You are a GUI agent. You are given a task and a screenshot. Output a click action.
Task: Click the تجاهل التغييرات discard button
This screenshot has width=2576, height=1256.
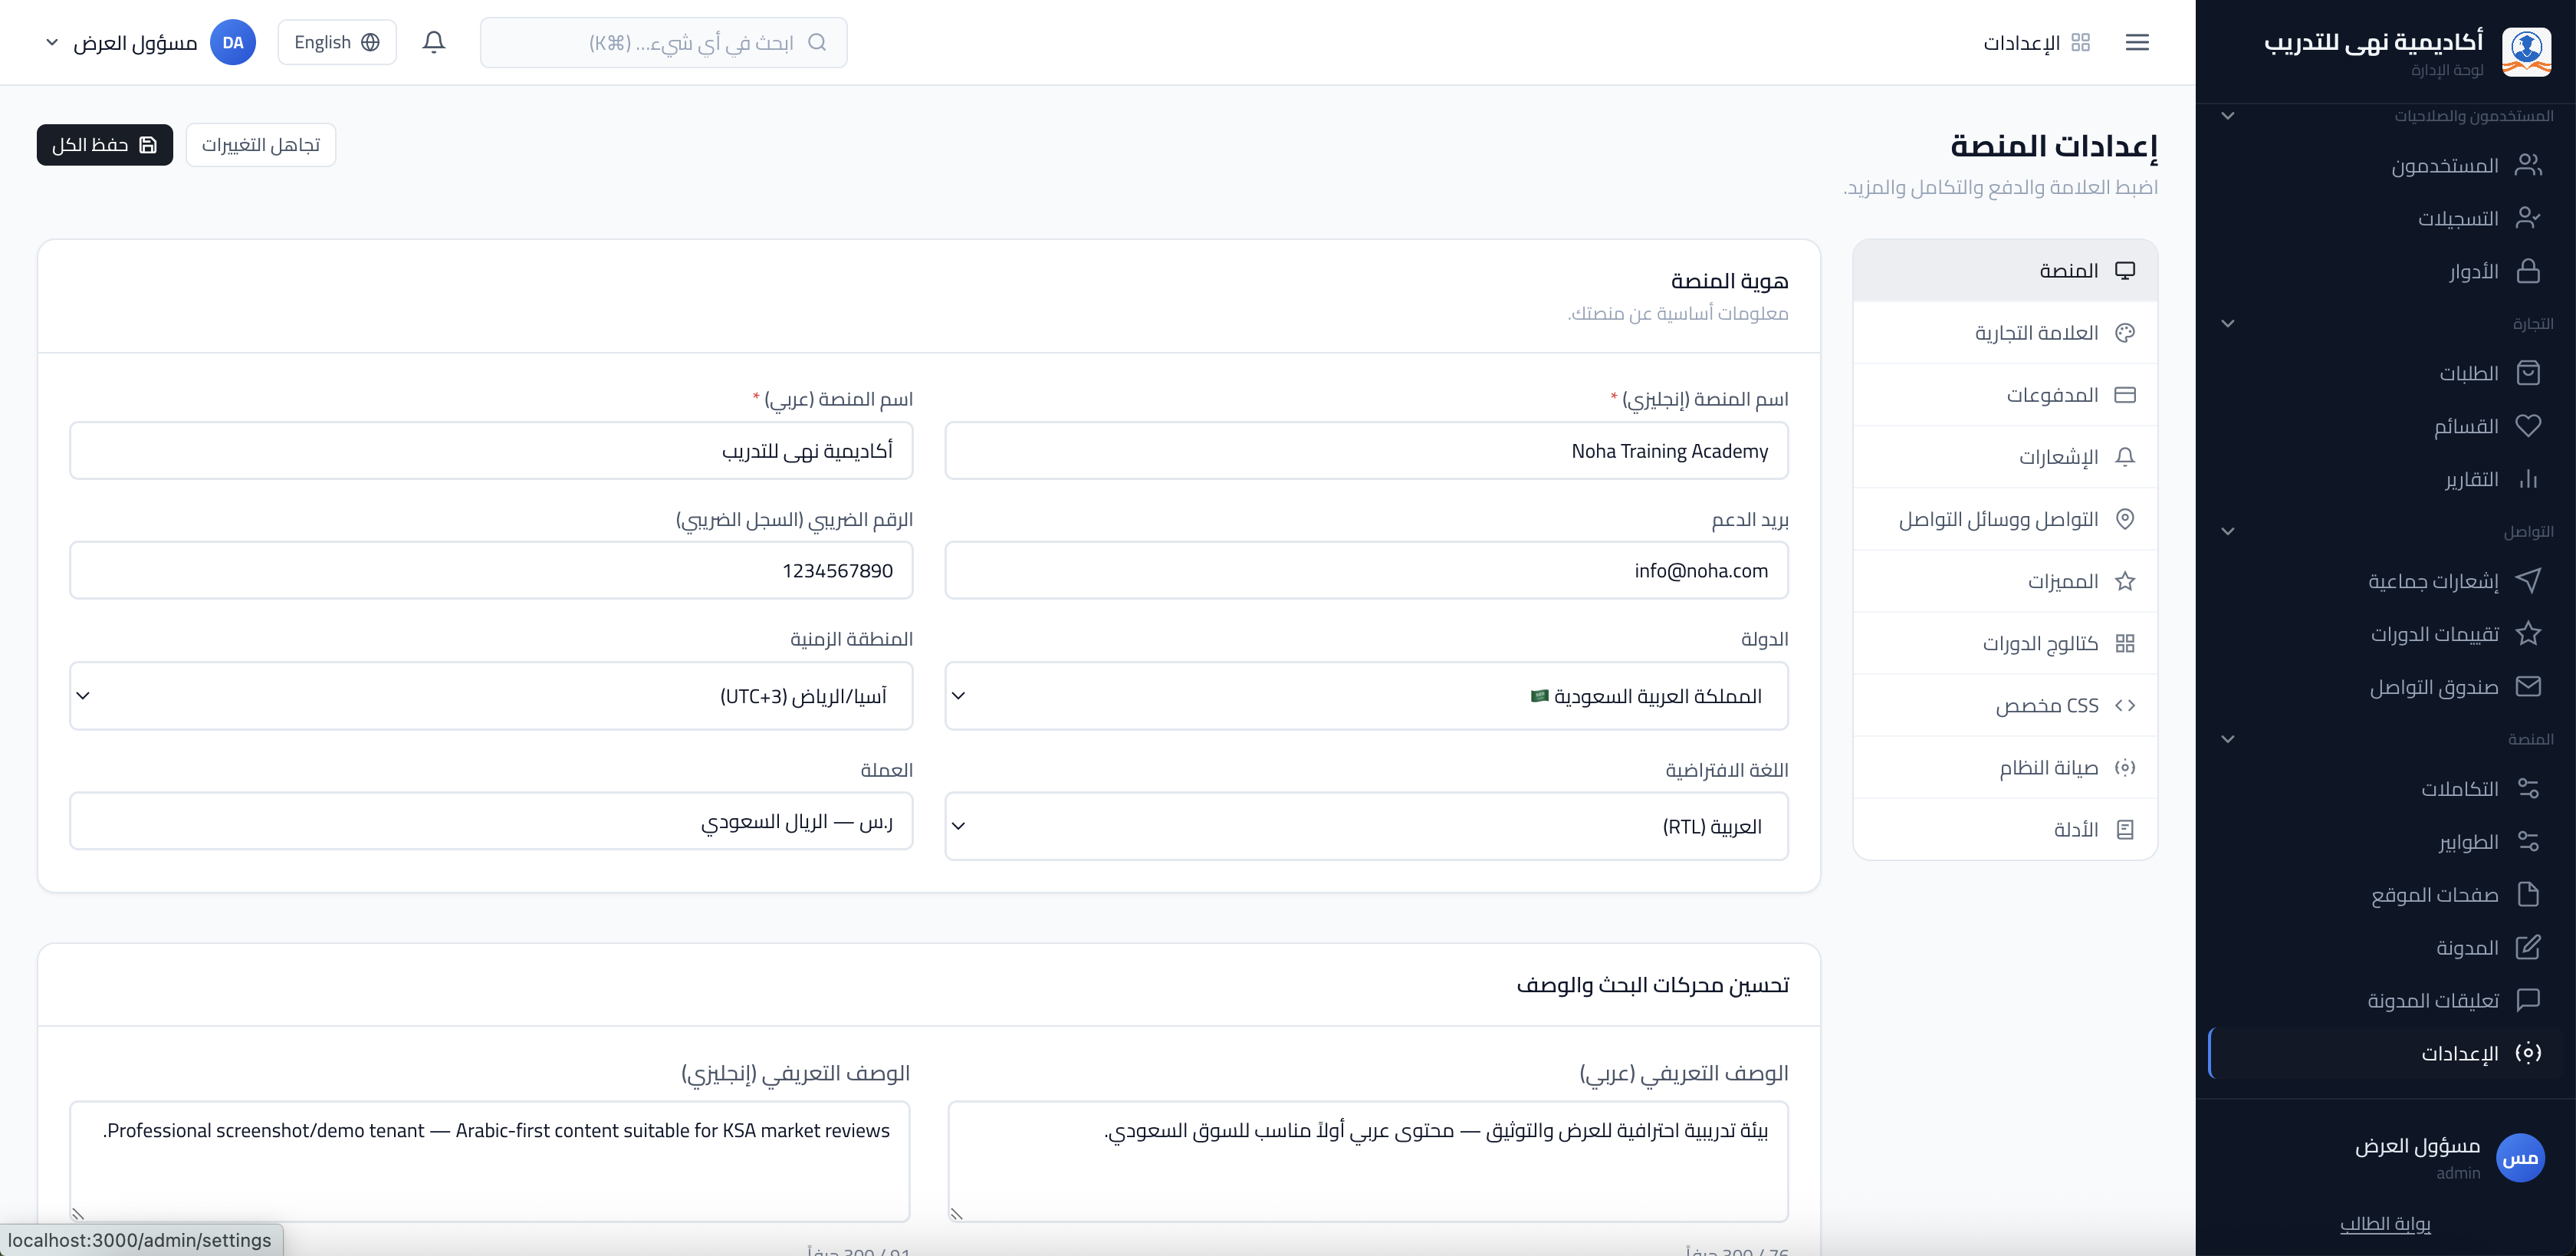tap(261, 145)
